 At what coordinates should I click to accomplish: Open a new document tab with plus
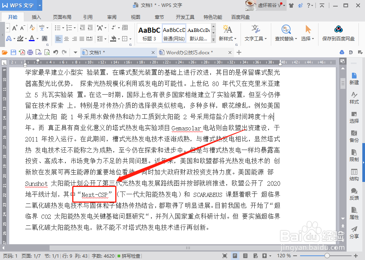click(x=239, y=52)
